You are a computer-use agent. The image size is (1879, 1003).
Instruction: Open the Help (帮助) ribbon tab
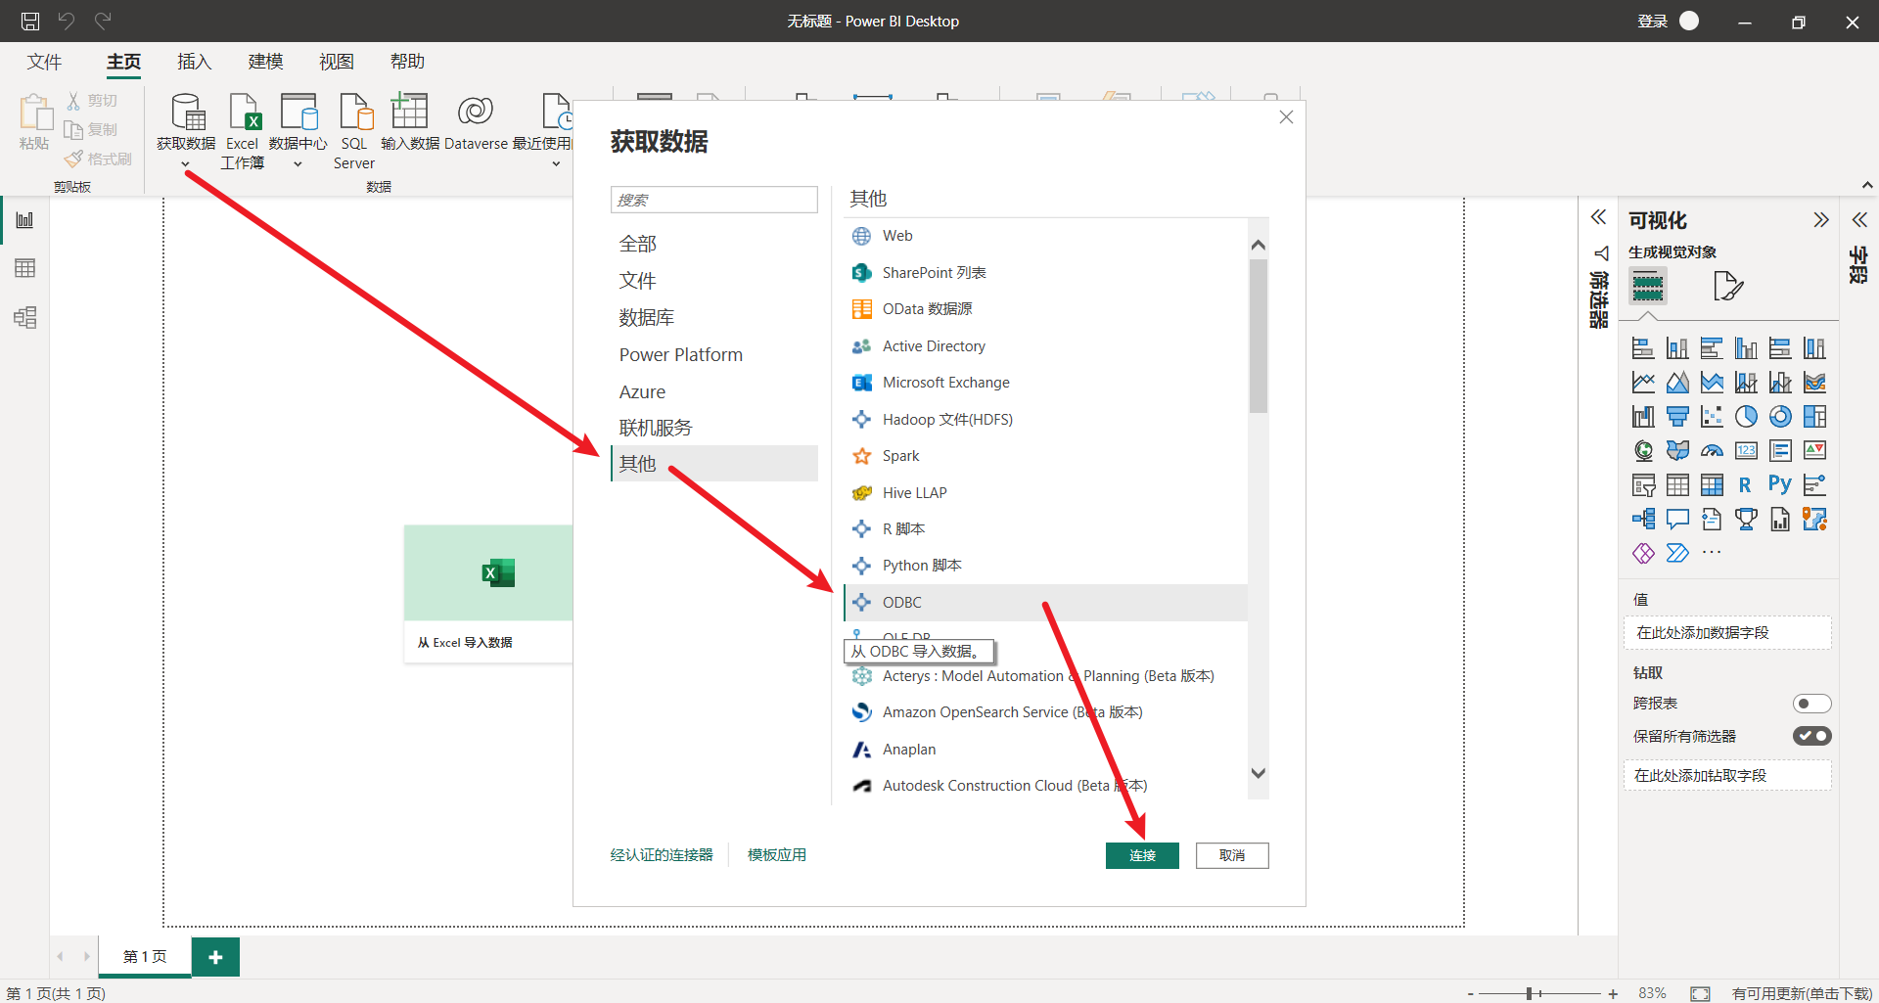[407, 62]
